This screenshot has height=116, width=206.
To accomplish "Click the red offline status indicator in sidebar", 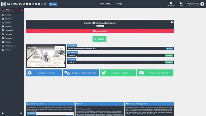I will (22, 10).
